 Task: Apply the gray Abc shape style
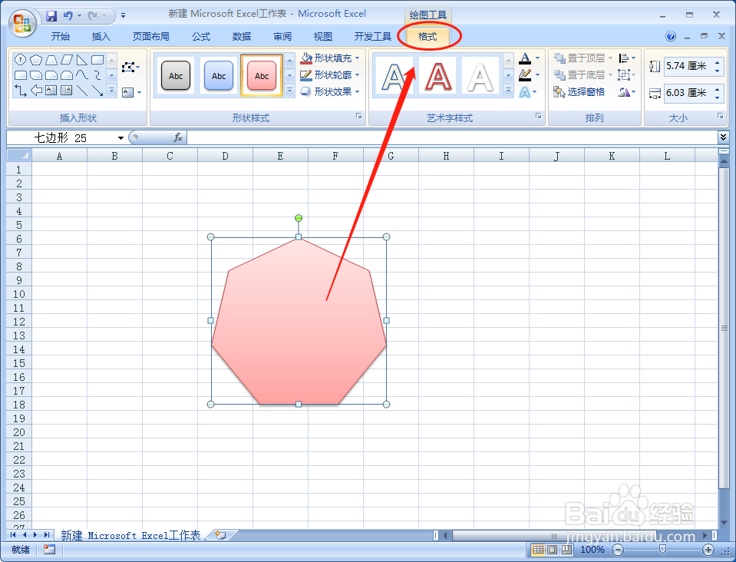[176, 75]
